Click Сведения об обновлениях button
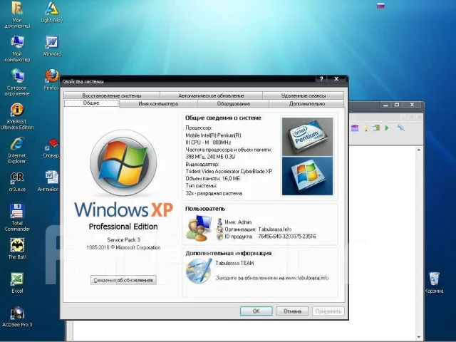Viewport: 456px width, 342px height. click(x=123, y=280)
